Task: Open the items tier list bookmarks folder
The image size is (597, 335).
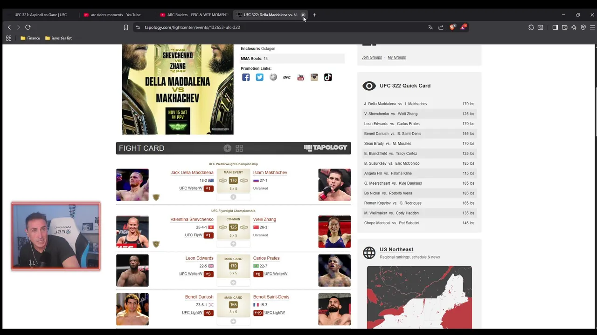Action: tap(58, 38)
